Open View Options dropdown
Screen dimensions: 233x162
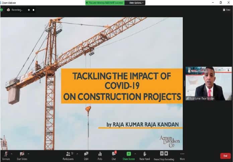tap(135, 3)
